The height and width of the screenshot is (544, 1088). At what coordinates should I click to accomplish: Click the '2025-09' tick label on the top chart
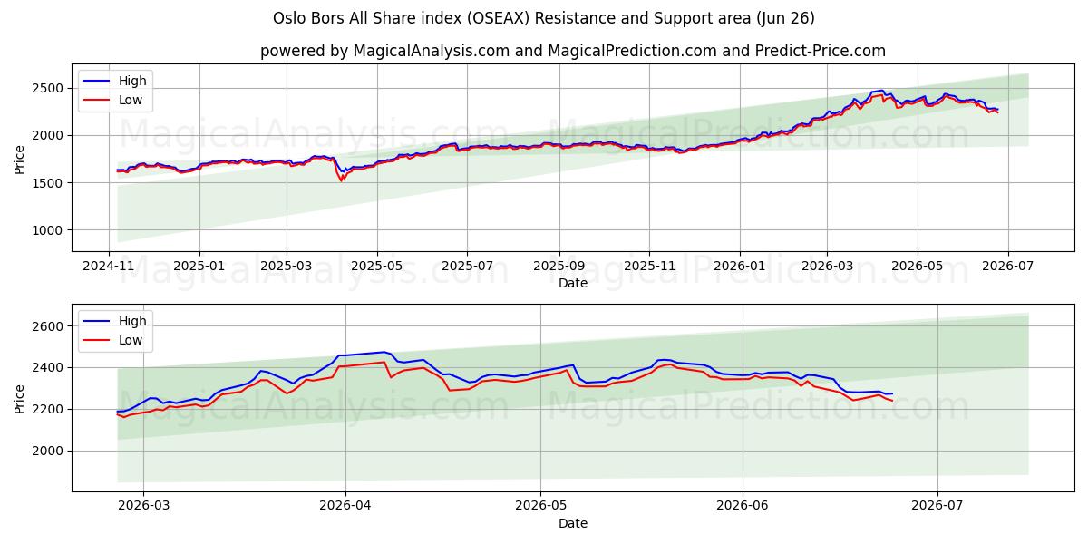pyautogui.click(x=559, y=265)
